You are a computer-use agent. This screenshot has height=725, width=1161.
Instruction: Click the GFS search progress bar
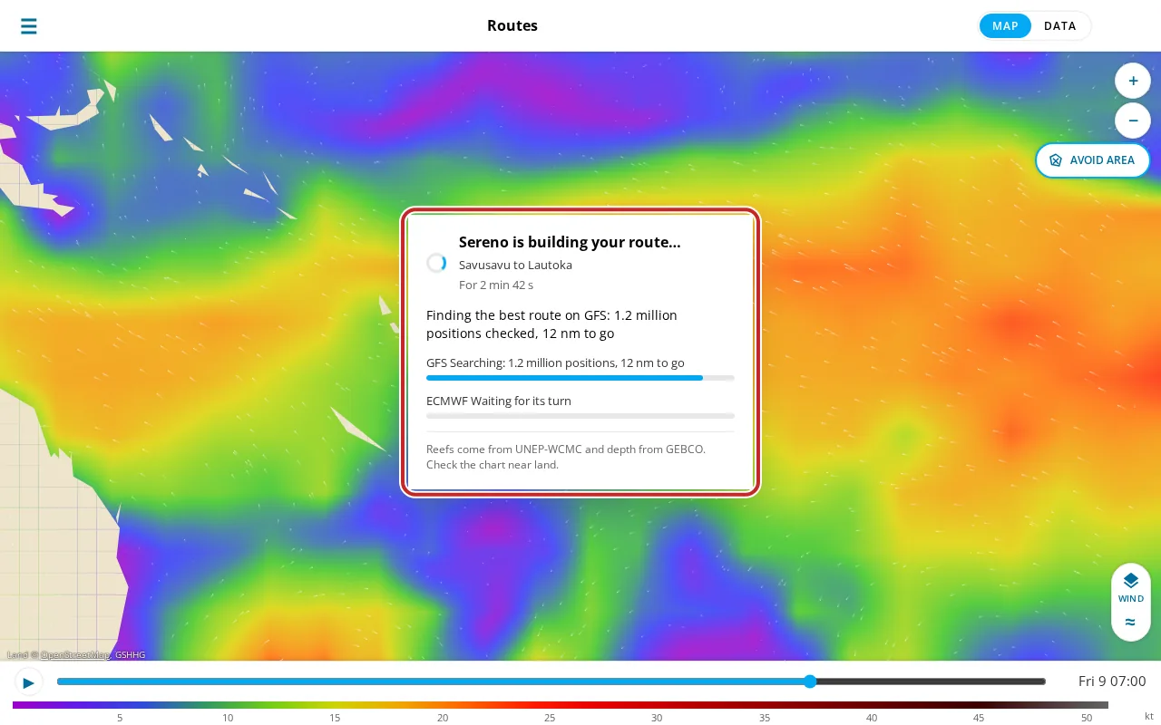point(580,378)
